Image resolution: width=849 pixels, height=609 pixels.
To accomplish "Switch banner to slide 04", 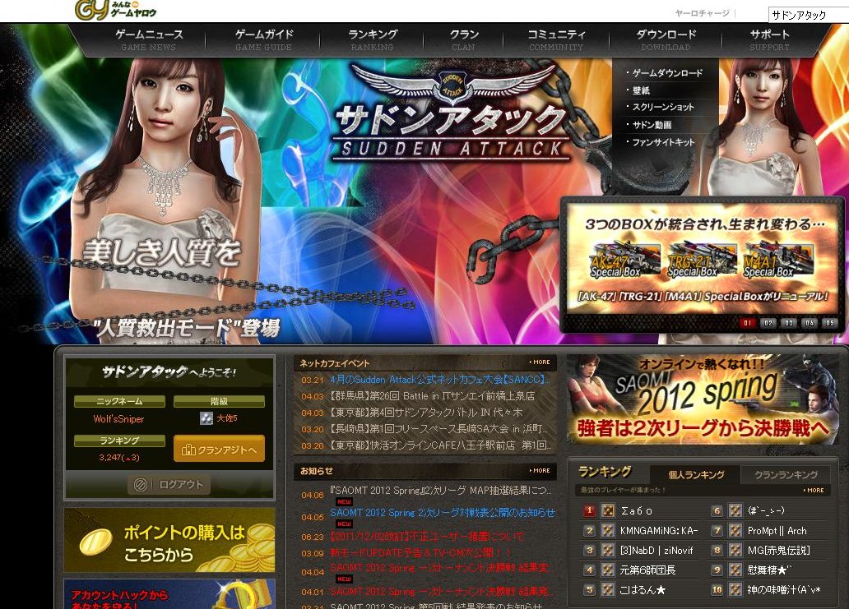I will click(x=810, y=323).
